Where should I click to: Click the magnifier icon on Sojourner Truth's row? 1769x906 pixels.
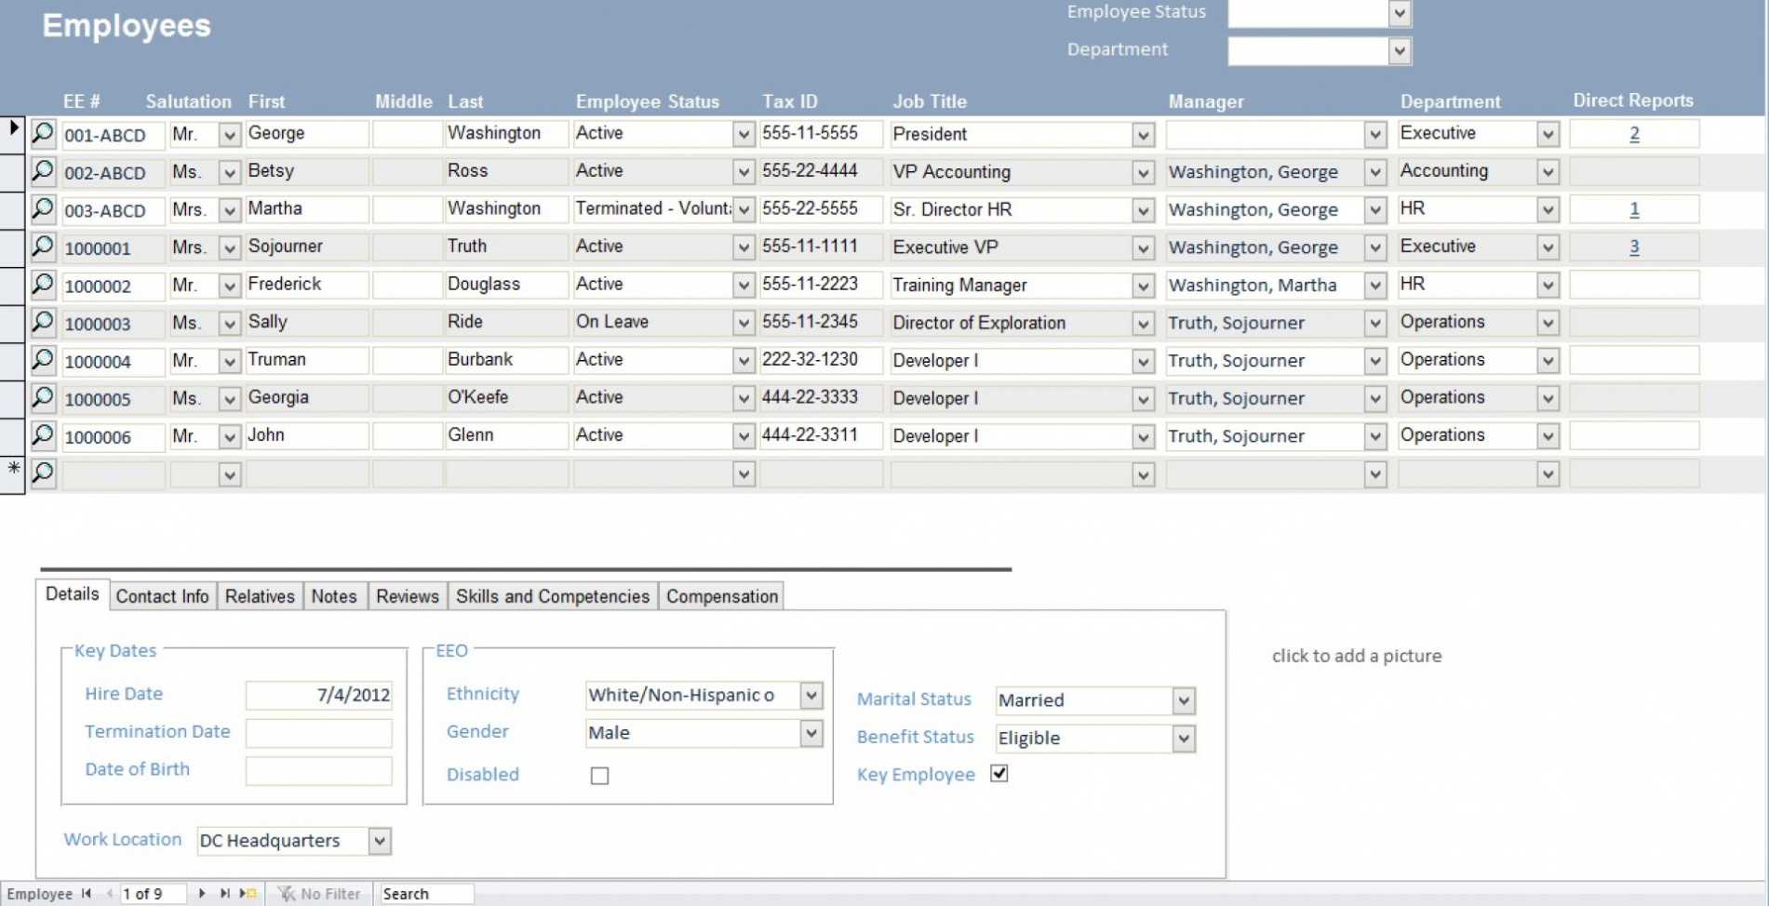click(x=42, y=247)
